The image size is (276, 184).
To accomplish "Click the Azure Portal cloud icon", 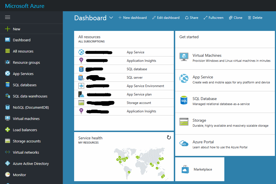I will coord(184,143).
